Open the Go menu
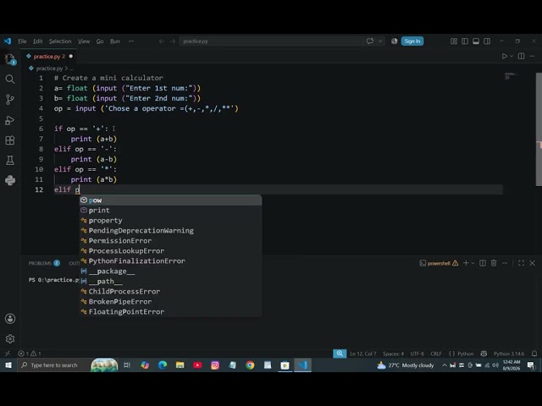 100,41
